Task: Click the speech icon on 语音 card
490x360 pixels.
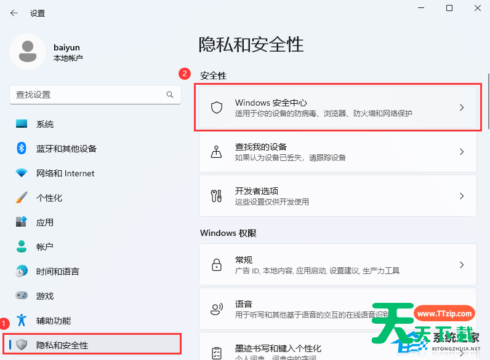Action: [x=217, y=309]
